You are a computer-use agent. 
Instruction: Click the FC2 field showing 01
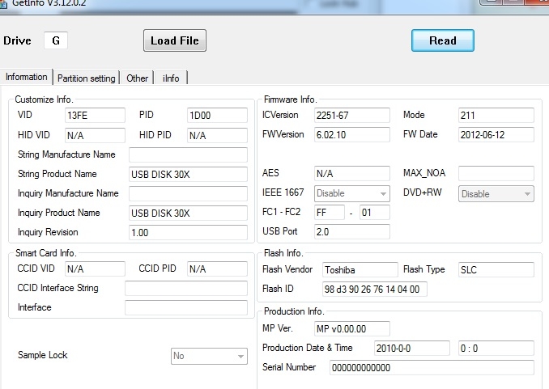(x=375, y=213)
